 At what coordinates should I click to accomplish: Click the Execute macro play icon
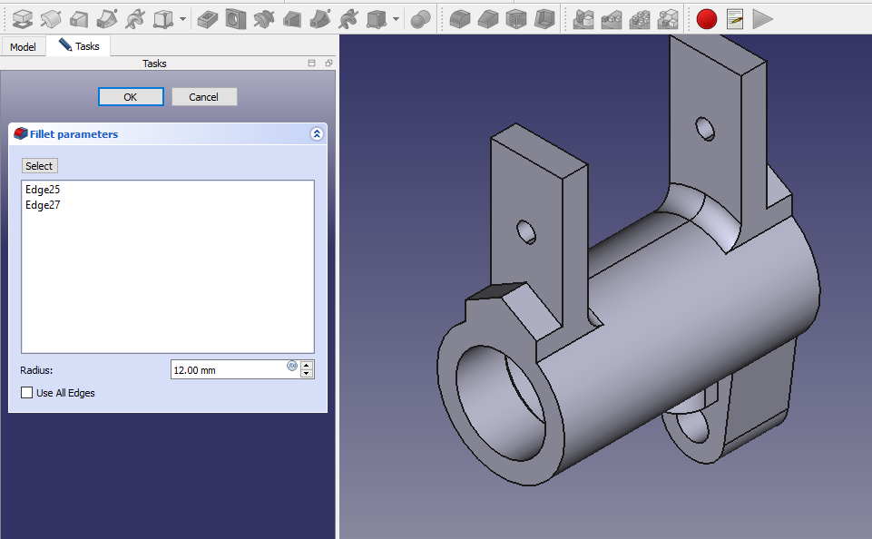tap(762, 18)
